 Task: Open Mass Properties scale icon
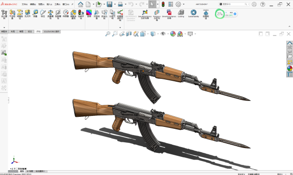[51, 14]
